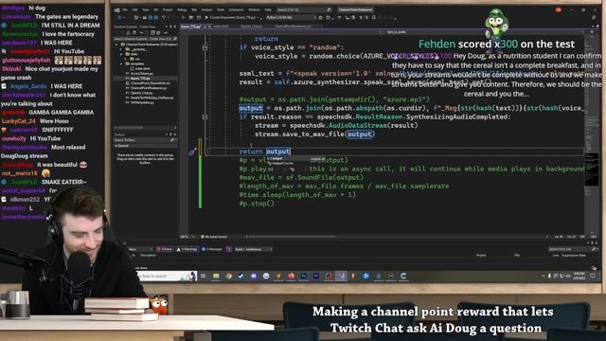Switch to the index.html editor tab
Image resolution: width=606 pixels, height=341 pixels.
(221, 27)
